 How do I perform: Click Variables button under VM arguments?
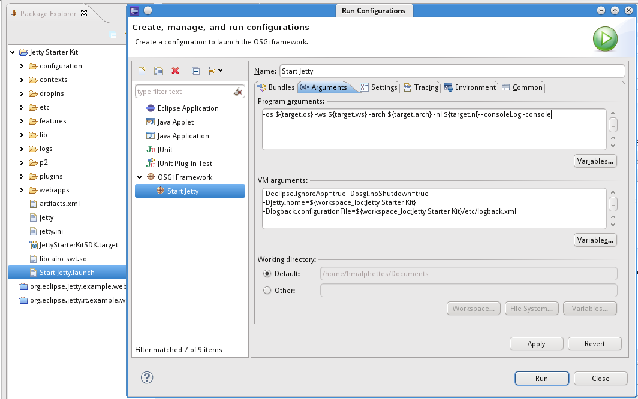coord(595,240)
